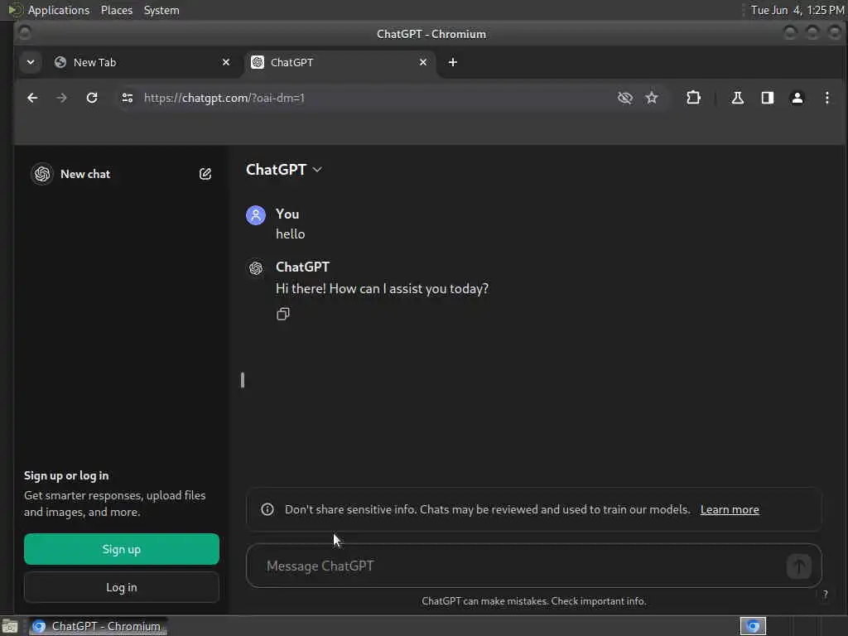The height and width of the screenshot is (636, 848).
Task: Open the Applications menu
Action: pos(59,10)
